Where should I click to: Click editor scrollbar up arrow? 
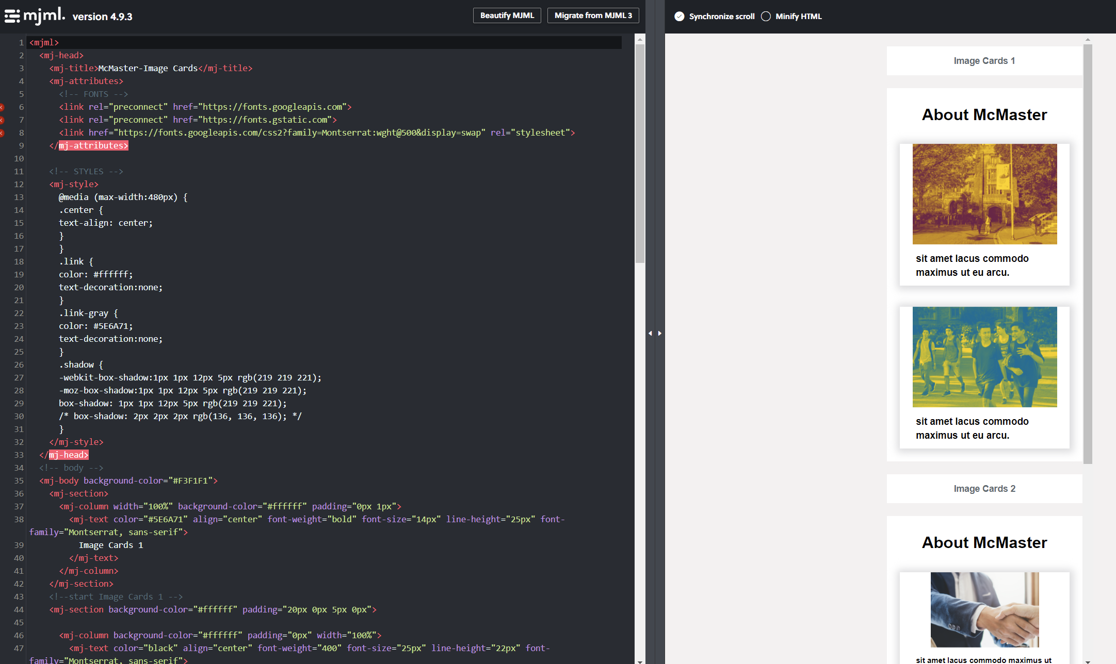tap(640, 39)
